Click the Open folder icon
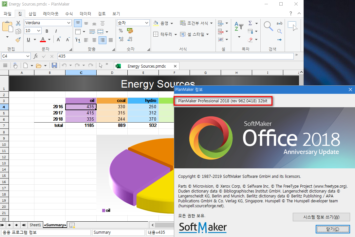 [x=39, y=66]
